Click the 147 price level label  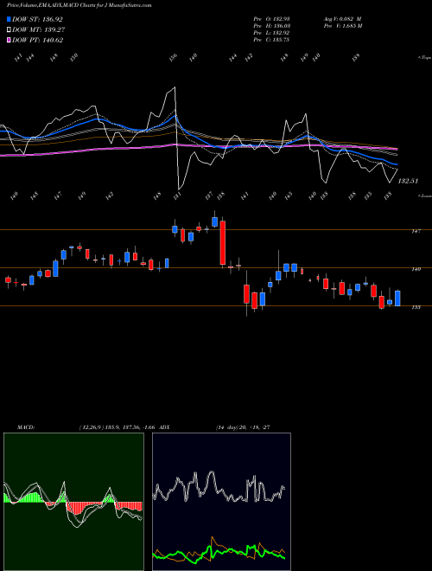click(416, 231)
